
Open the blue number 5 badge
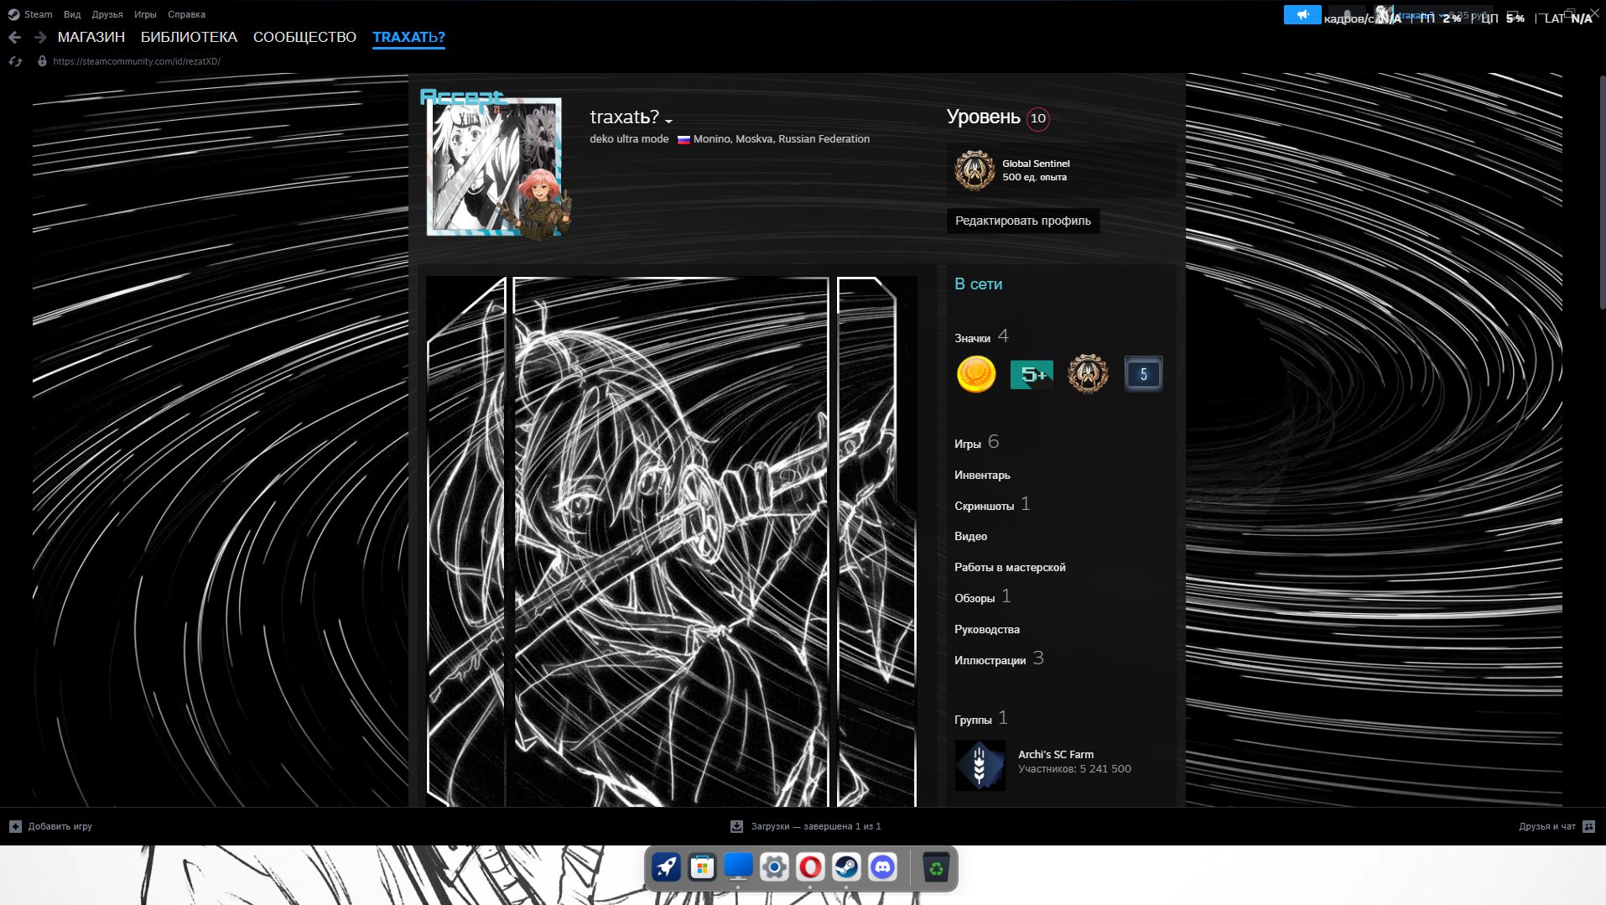point(1143,374)
